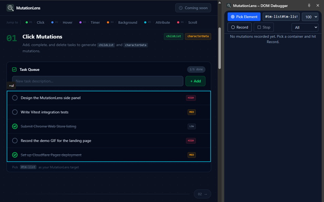Click the + Add task button
The height and width of the screenshot is (202, 324).
(195, 81)
